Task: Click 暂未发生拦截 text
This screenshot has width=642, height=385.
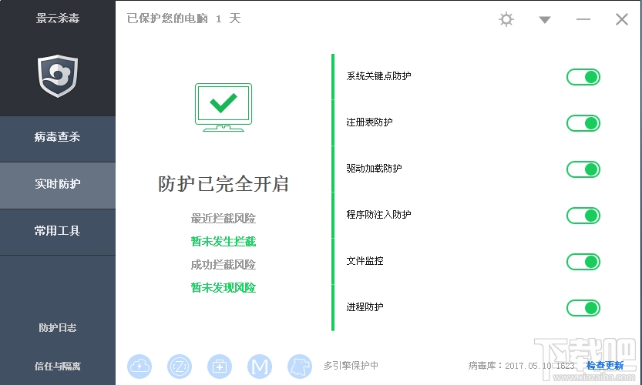Action: tap(224, 242)
